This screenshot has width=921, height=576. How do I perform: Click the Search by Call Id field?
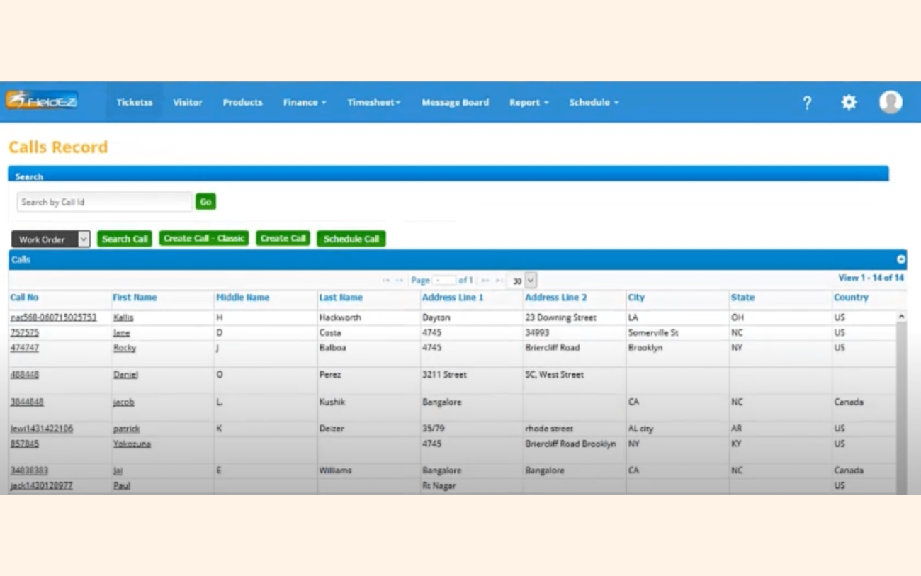pos(104,202)
